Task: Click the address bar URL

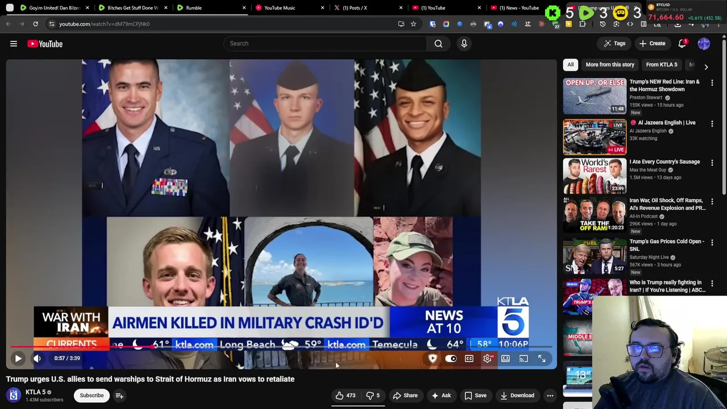Action: [105, 24]
